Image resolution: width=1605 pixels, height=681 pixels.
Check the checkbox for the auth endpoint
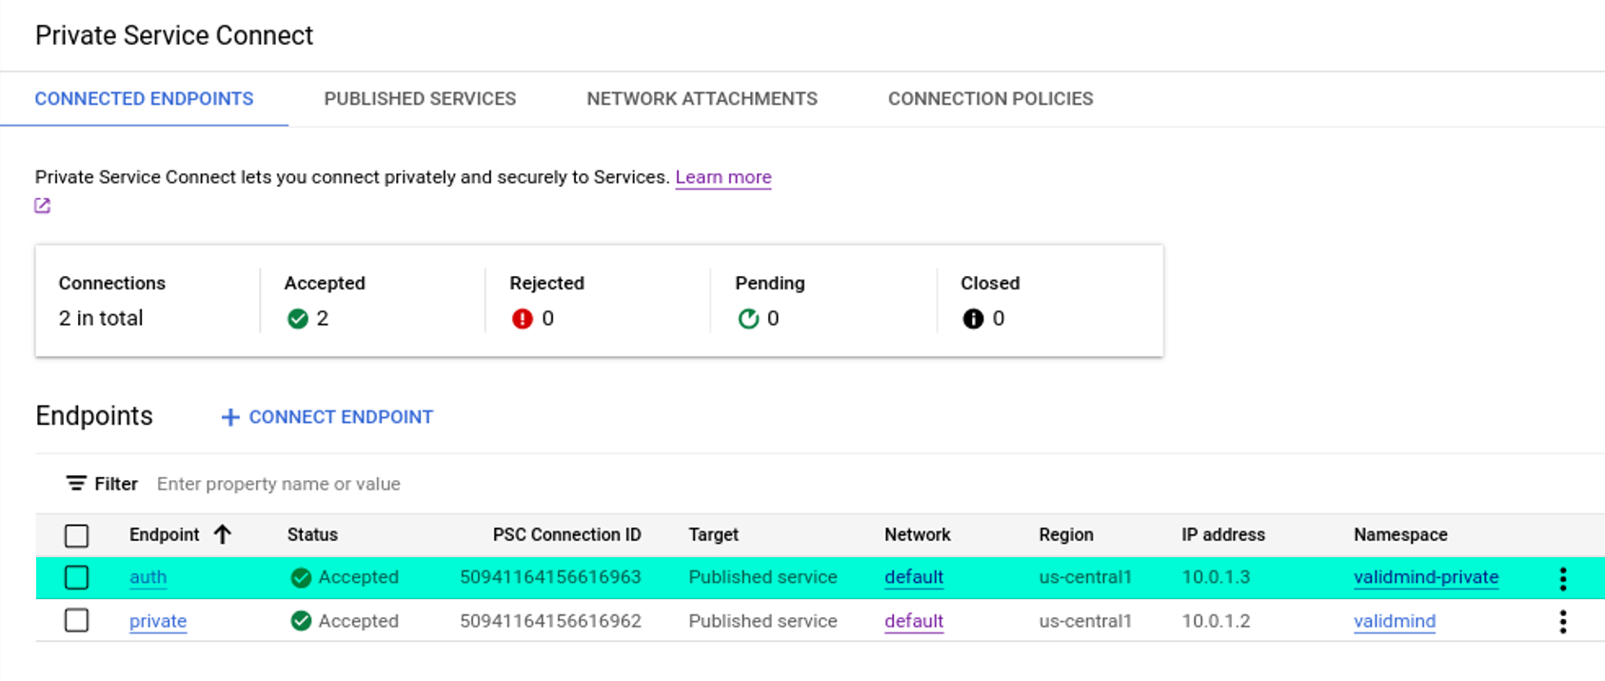click(77, 577)
